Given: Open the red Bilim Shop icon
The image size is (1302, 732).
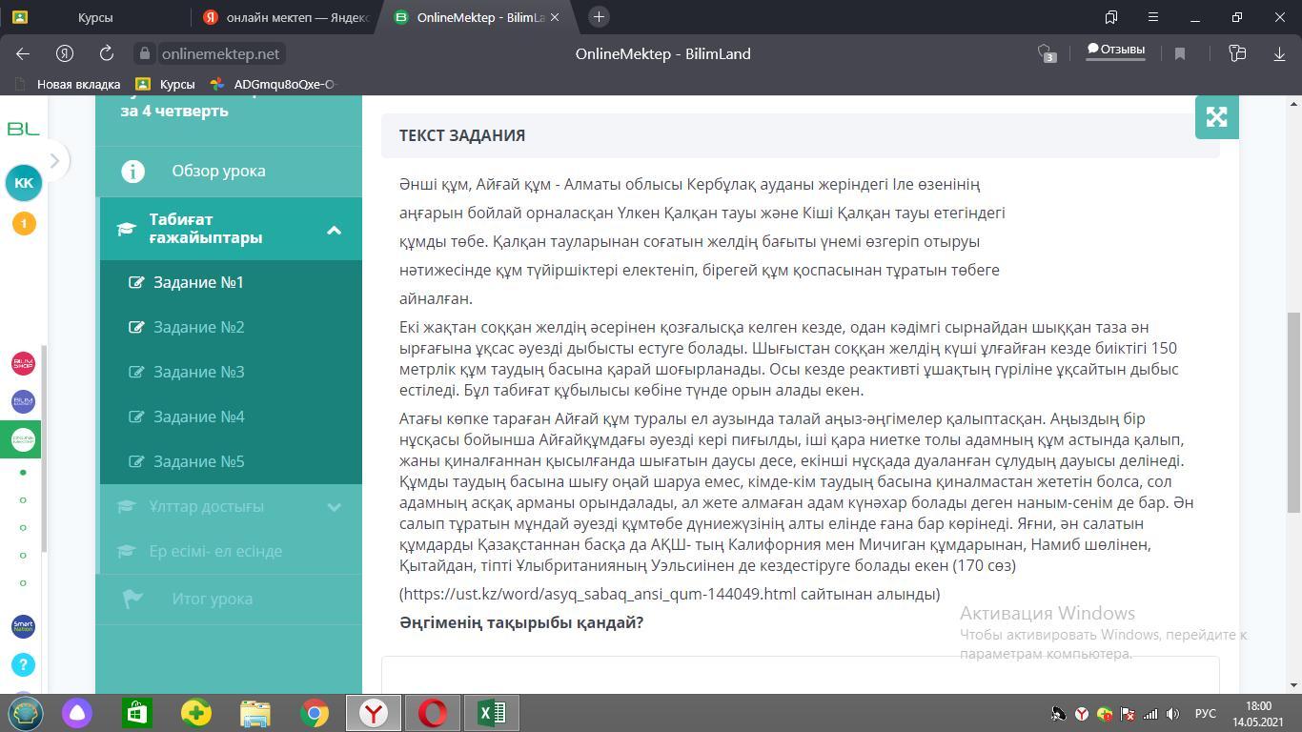Looking at the screenshot, I should pos(23,363).
